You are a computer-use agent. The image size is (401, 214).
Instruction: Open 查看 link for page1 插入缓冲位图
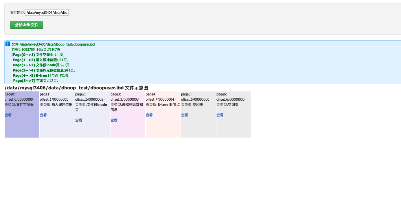click(x=43, y=115)
